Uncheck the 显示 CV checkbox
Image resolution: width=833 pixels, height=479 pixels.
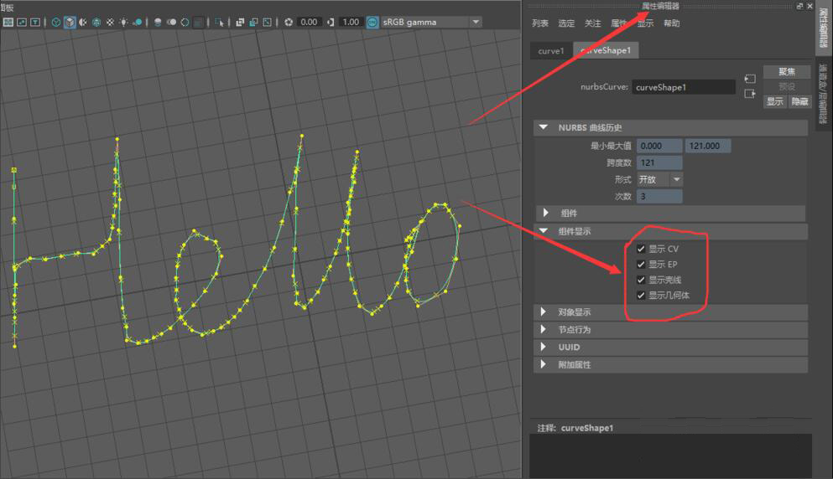pyautogui.click(x=641, y=249)
